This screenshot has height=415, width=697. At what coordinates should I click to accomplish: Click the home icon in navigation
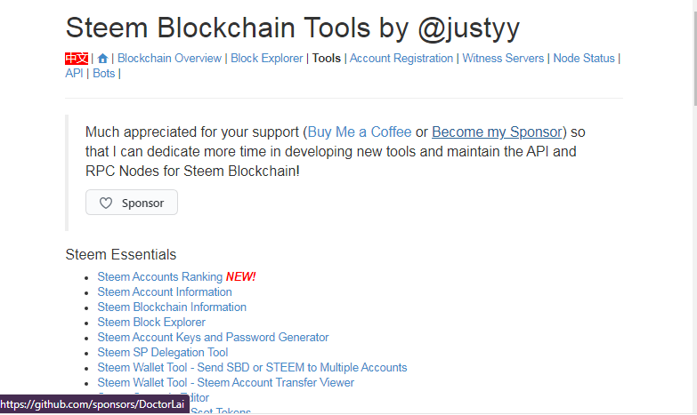pos(103,59)
